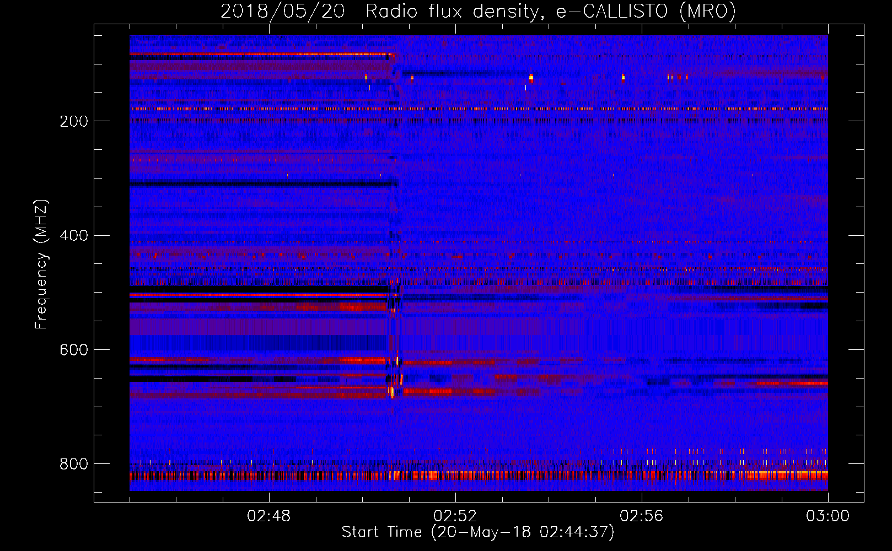The height and width of the screenshot is (551, 892).
Task: Click the 02:52 time tick label
Action: (455, 516)
